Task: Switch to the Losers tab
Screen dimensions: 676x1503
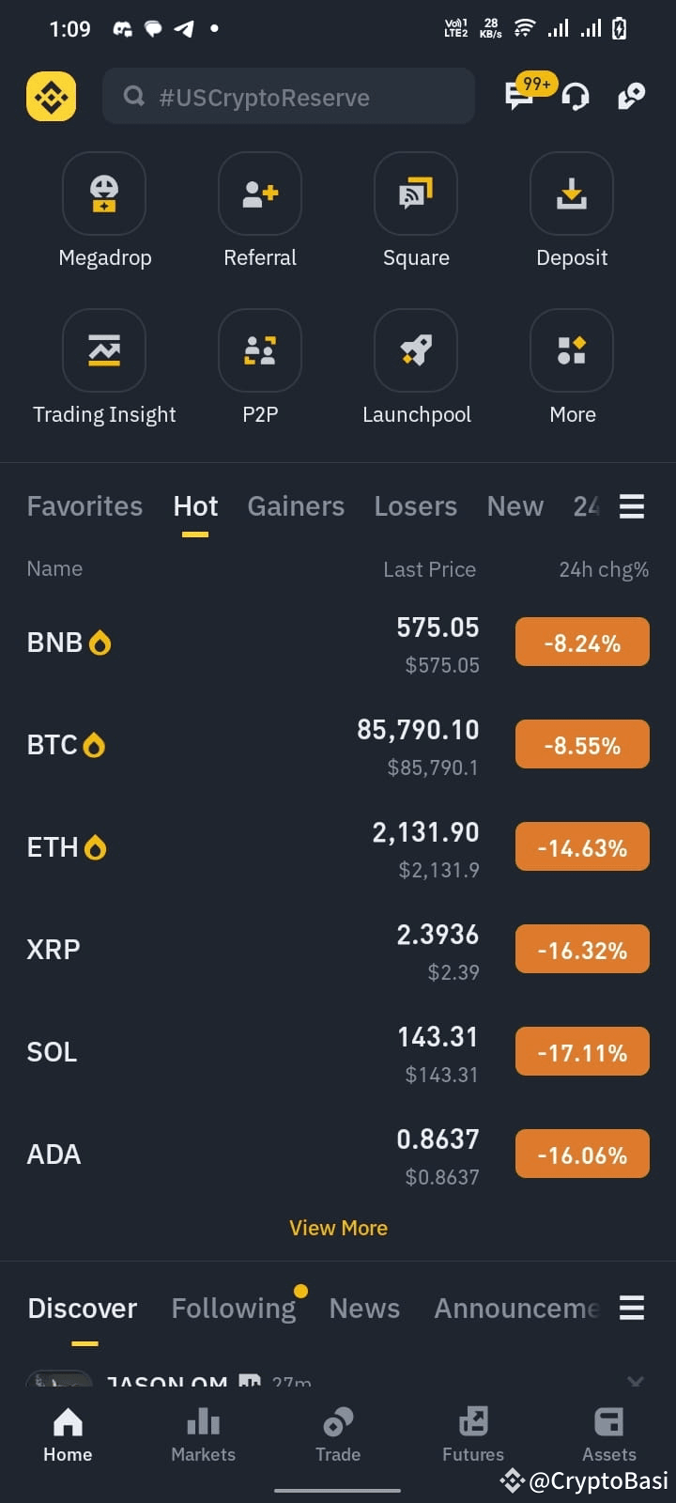Action: (416, 506)
